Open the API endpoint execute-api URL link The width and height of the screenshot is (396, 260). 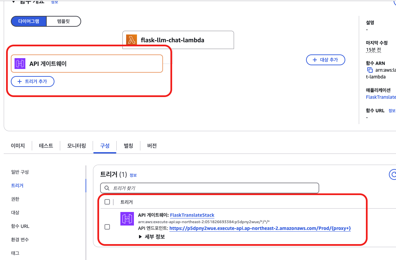[x=260, y=228]
